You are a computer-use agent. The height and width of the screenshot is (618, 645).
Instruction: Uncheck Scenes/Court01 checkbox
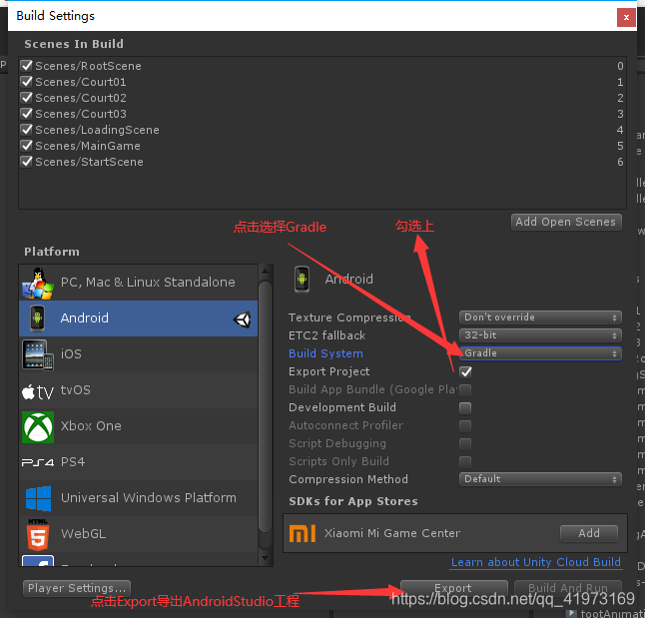27,82
